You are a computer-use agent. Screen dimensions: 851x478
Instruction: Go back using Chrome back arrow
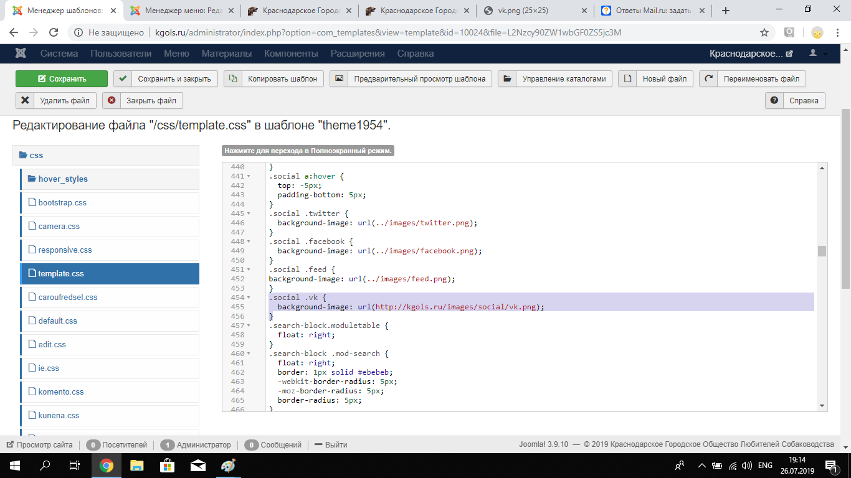point(14,32)
